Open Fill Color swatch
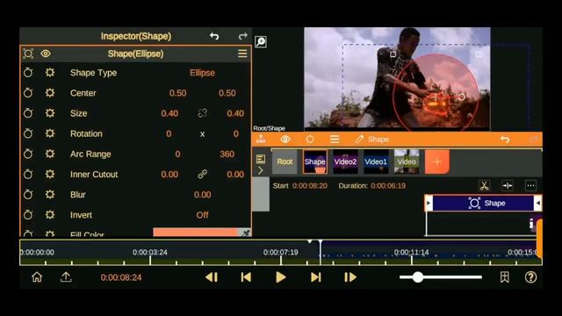562x316 pixels. click(196, 232)
